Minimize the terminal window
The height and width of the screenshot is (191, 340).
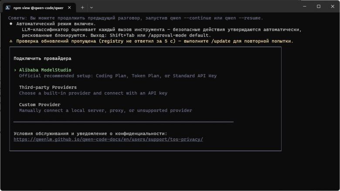pos(305,6)
